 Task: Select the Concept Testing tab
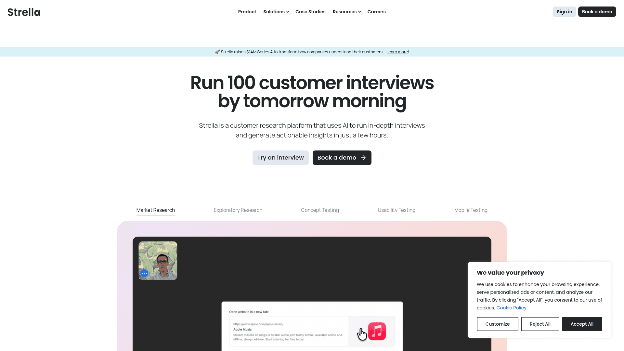pyautogui.click(x=320, y=210)
